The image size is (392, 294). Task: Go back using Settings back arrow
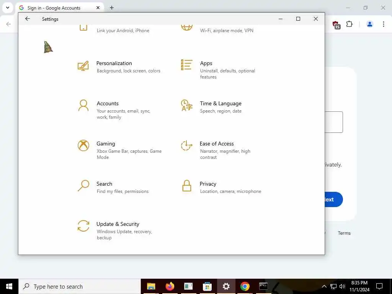coord(28,19)
